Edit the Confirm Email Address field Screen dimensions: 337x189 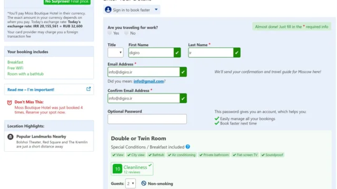(144, 98)
